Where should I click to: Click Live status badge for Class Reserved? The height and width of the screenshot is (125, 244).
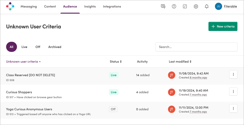click(114, 75)
